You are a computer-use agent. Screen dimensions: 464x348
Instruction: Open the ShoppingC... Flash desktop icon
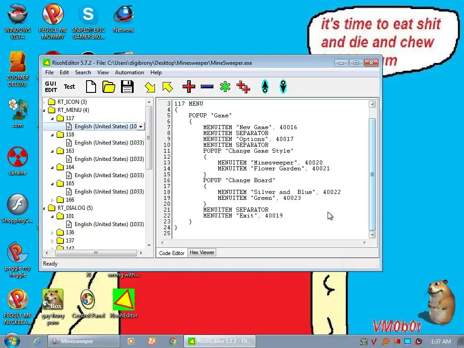click(x=18, y=208)
